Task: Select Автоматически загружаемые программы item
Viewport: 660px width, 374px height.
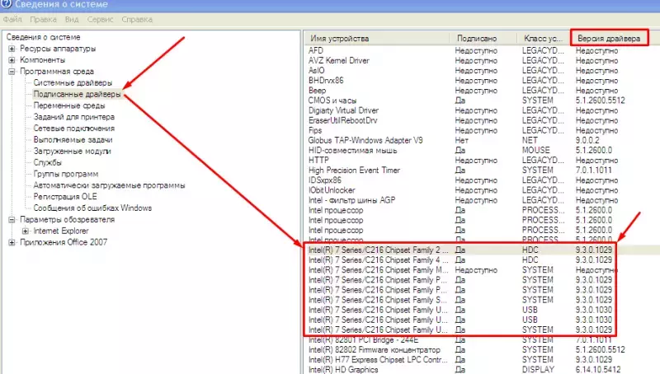Action: 109,185
